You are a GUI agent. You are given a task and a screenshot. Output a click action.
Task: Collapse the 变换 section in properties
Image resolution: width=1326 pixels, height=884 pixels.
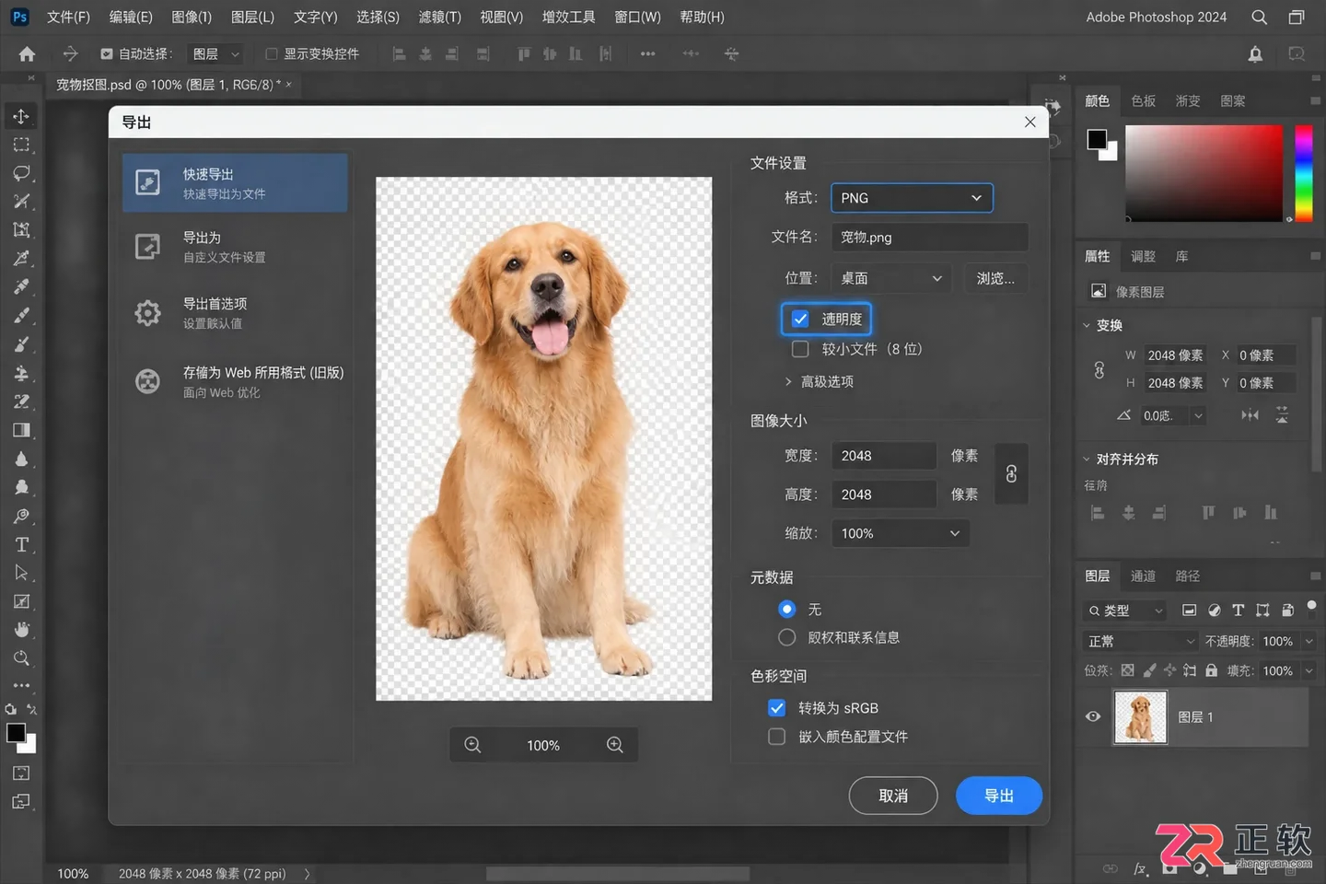coord(1087,325)
